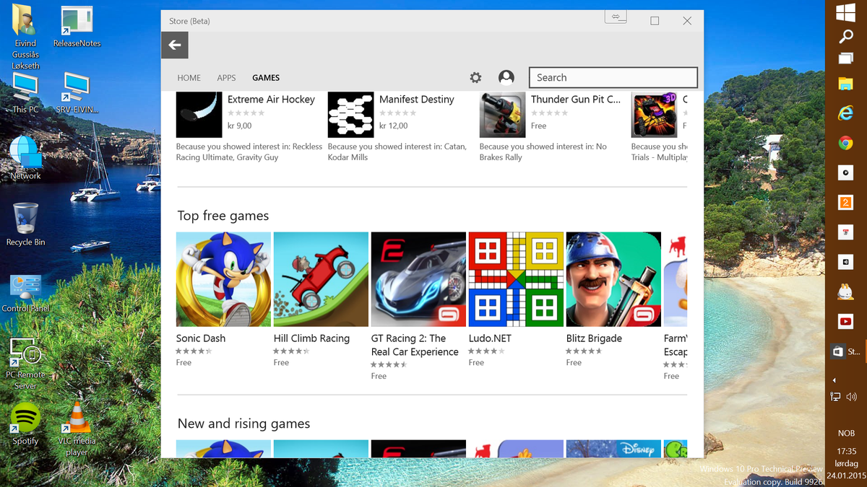
Task: Open the Windows Start button
Action: (x=845, y=12)
